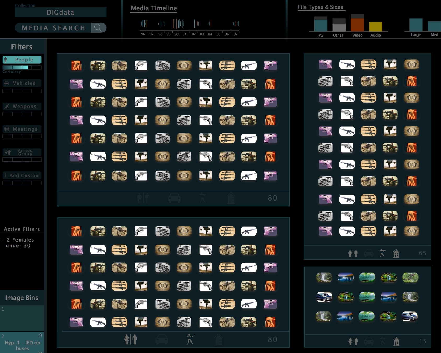Click people icon in the 15-count cluster footer
The width and height of the screenshot is (441, 353).
pyautogui.click(x=353, y=341)
